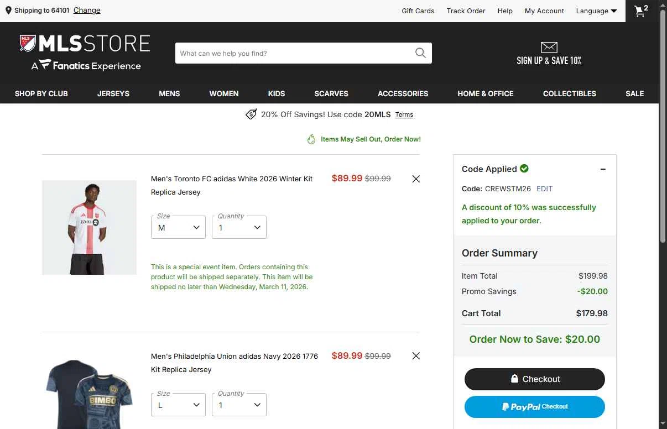Open the Sale menu

point(635,93)
